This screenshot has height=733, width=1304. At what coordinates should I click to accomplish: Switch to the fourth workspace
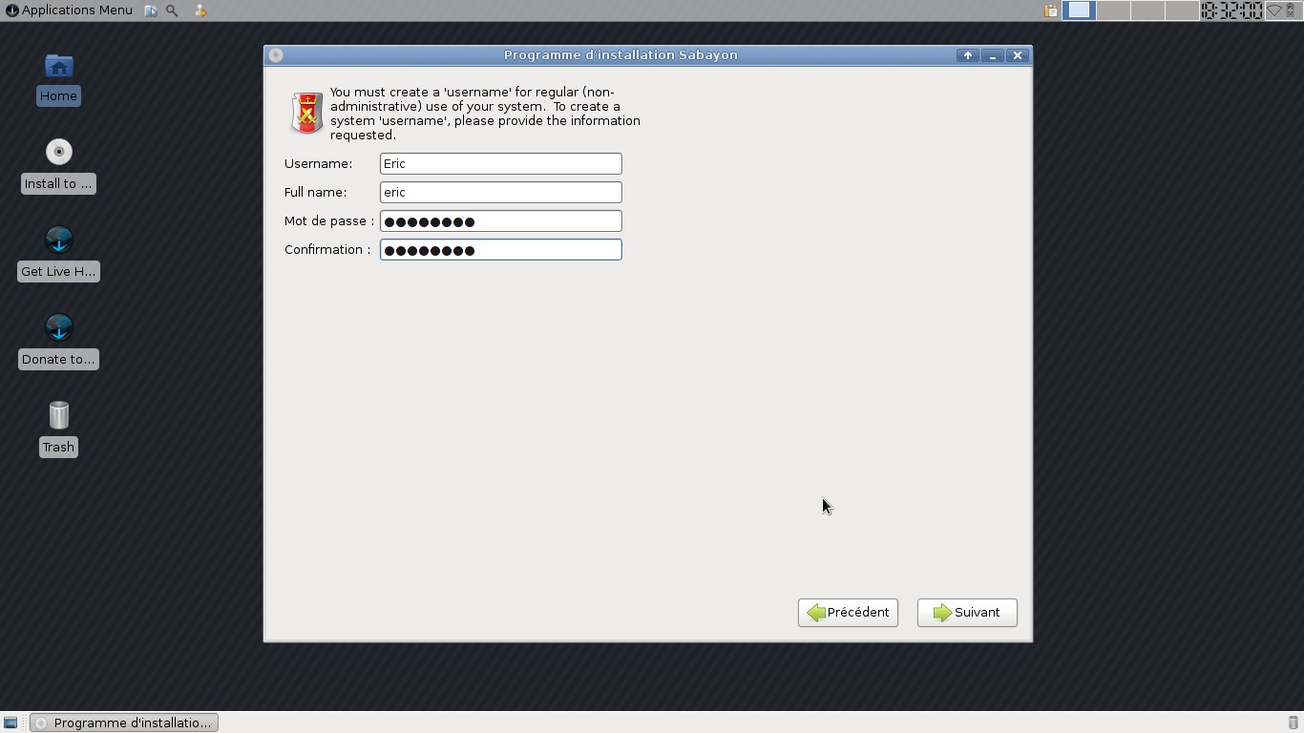point(1182,10)
